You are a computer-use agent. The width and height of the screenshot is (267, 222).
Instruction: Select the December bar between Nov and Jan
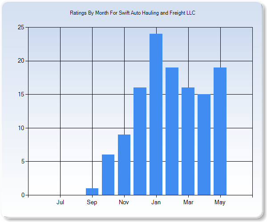point(140,141)
